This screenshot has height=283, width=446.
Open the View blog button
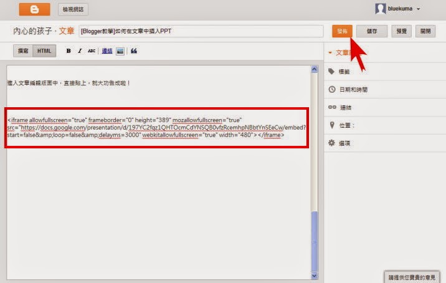point(73,9)
